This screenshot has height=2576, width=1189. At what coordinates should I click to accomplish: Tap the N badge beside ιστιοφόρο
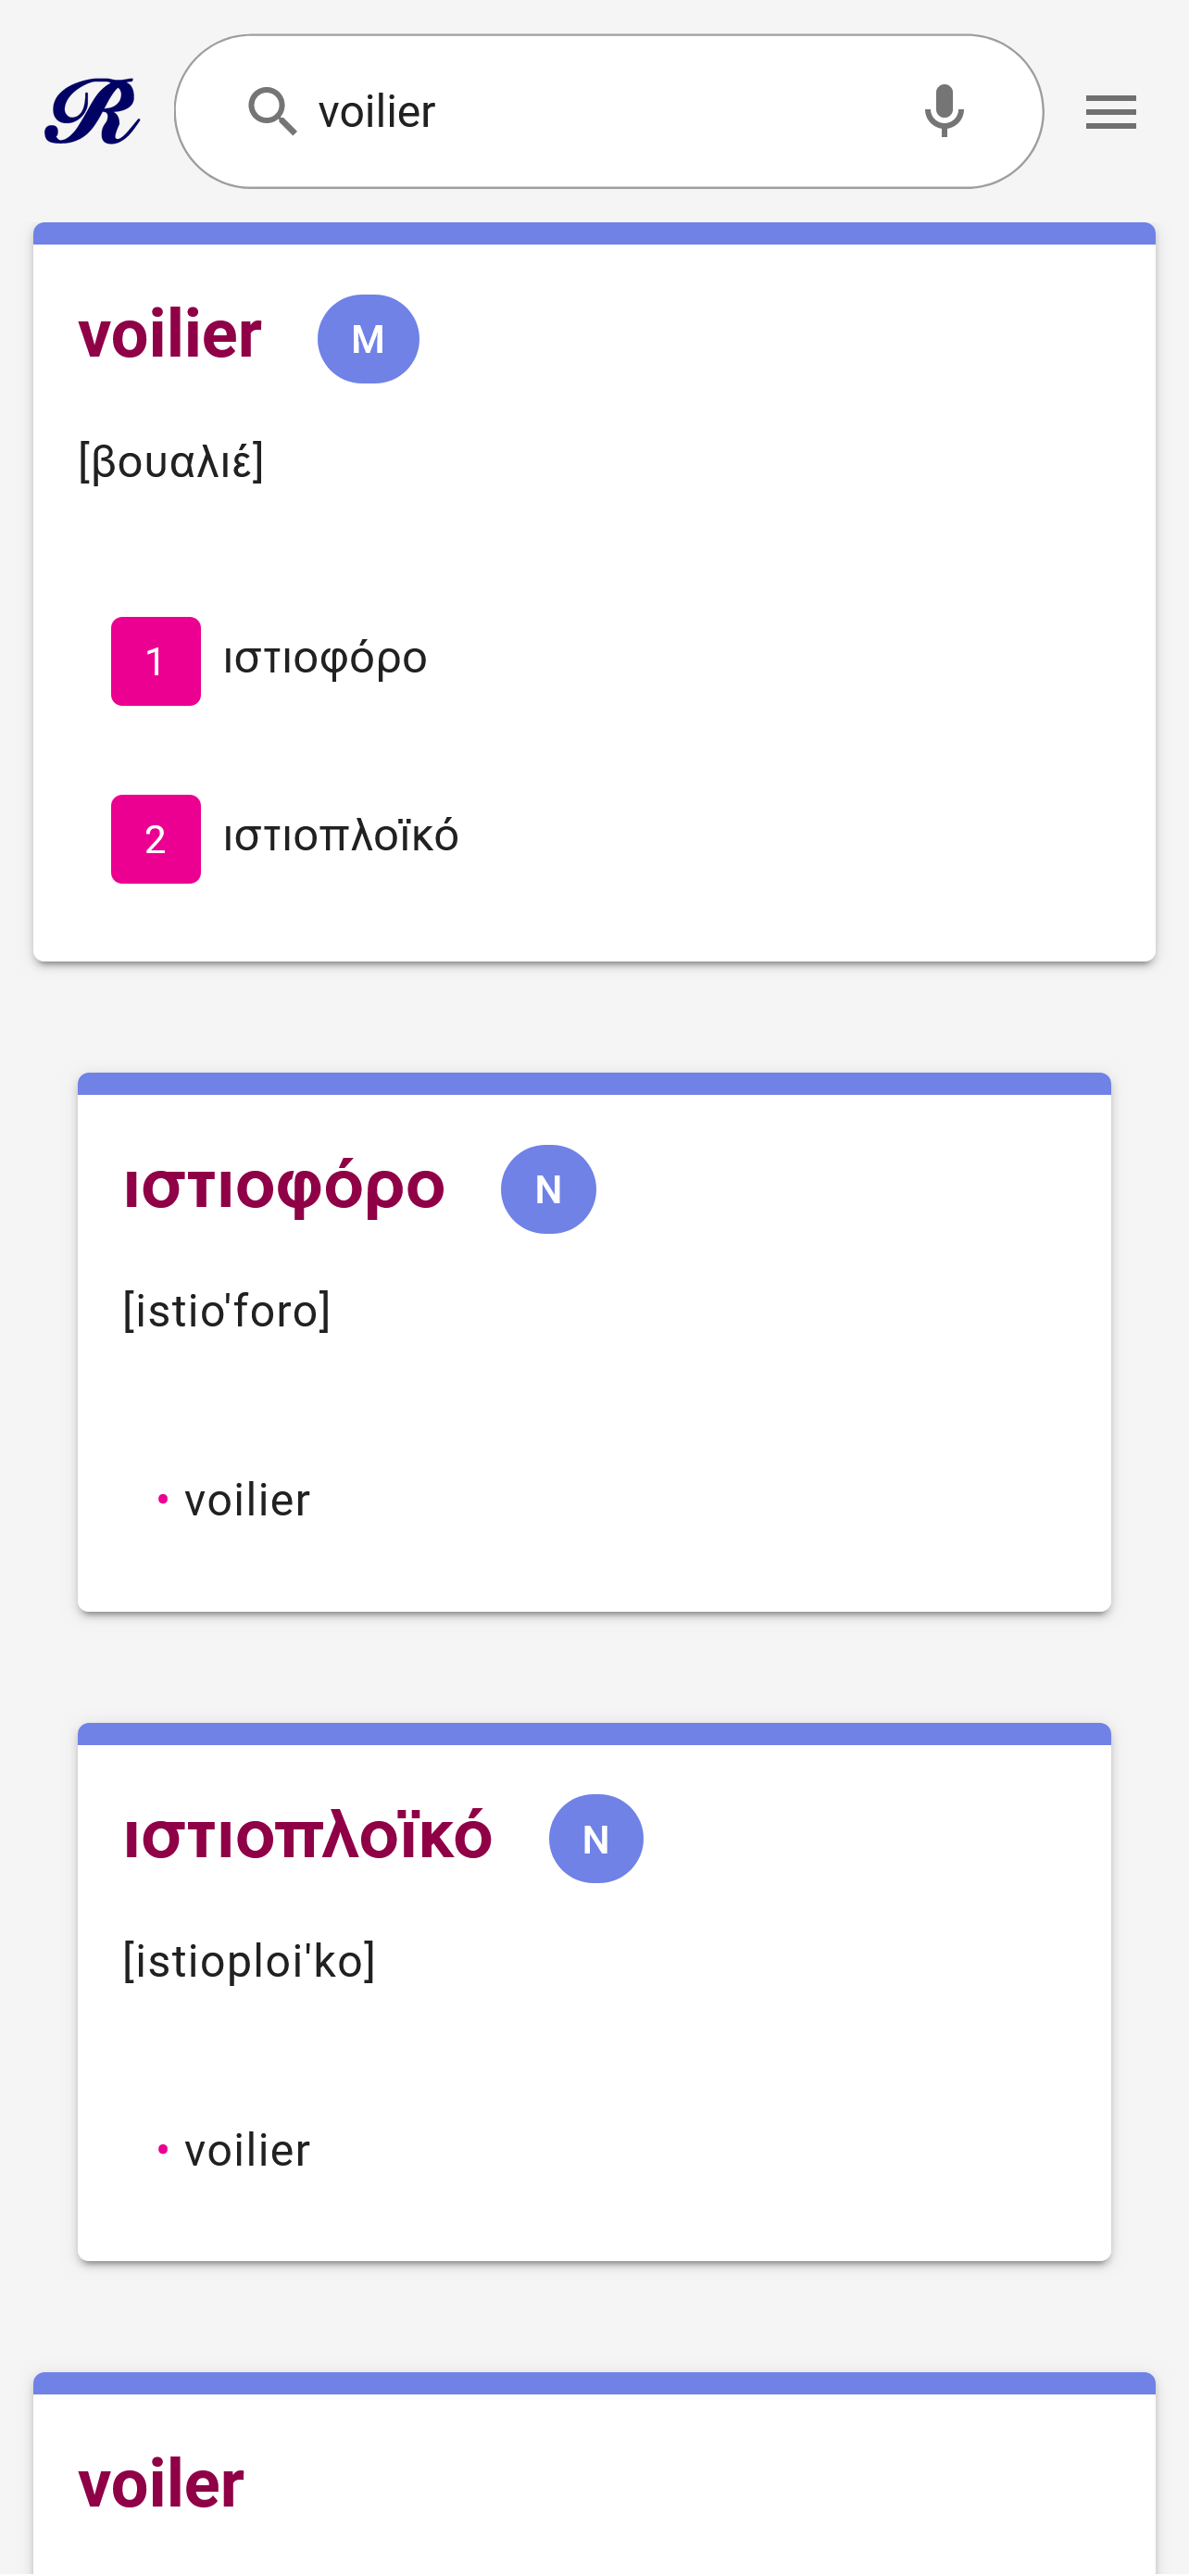[548, 1189]
